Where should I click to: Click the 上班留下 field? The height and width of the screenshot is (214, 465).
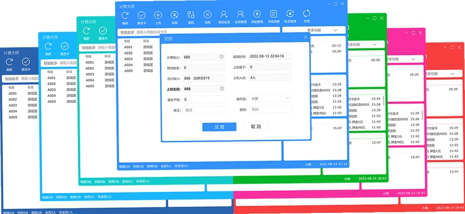pos(270,67)
